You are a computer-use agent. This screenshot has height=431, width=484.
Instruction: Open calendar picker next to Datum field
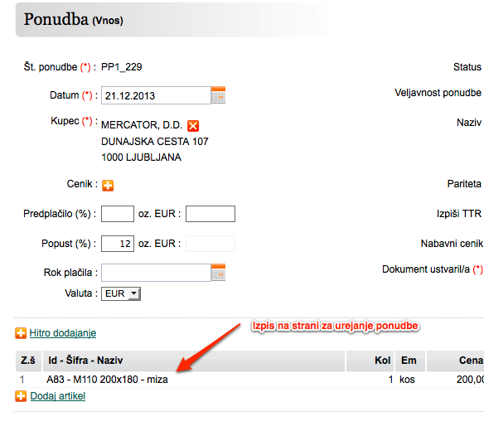coord(219,95)
